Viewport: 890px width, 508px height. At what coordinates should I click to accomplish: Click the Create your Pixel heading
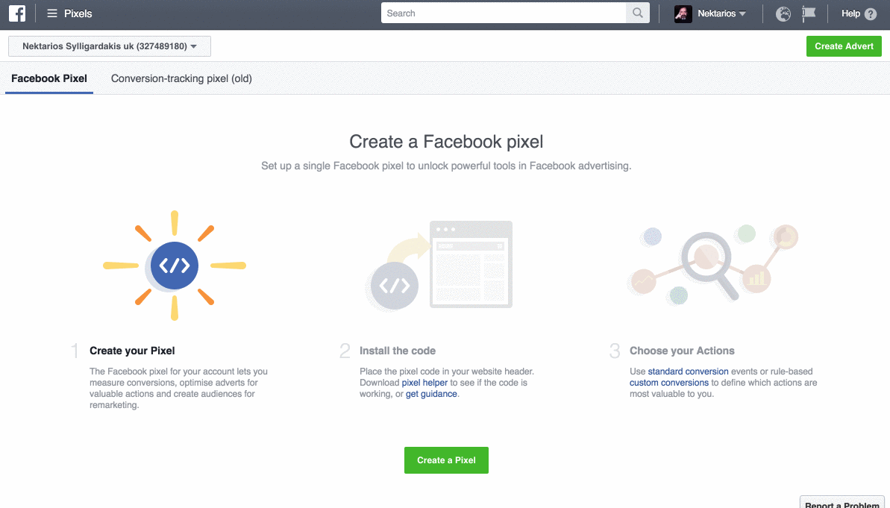tap(132, 351)
